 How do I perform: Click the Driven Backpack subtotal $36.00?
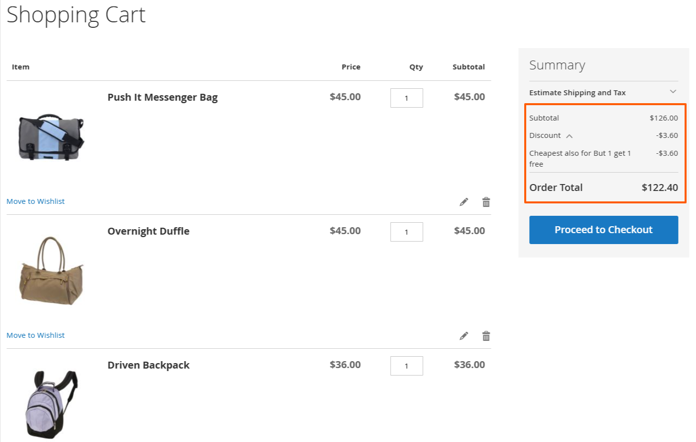[470, 365]
